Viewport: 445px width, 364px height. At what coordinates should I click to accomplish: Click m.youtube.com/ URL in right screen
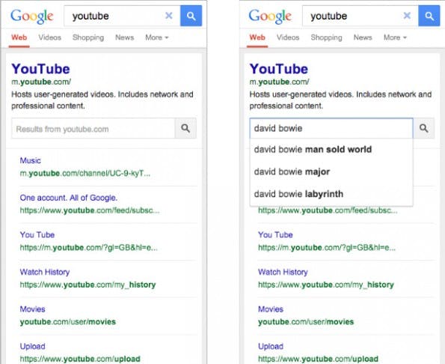click(279, 82)
